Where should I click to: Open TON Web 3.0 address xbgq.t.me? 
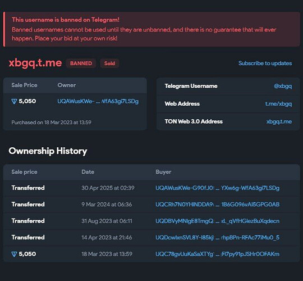tap(279, 121)
